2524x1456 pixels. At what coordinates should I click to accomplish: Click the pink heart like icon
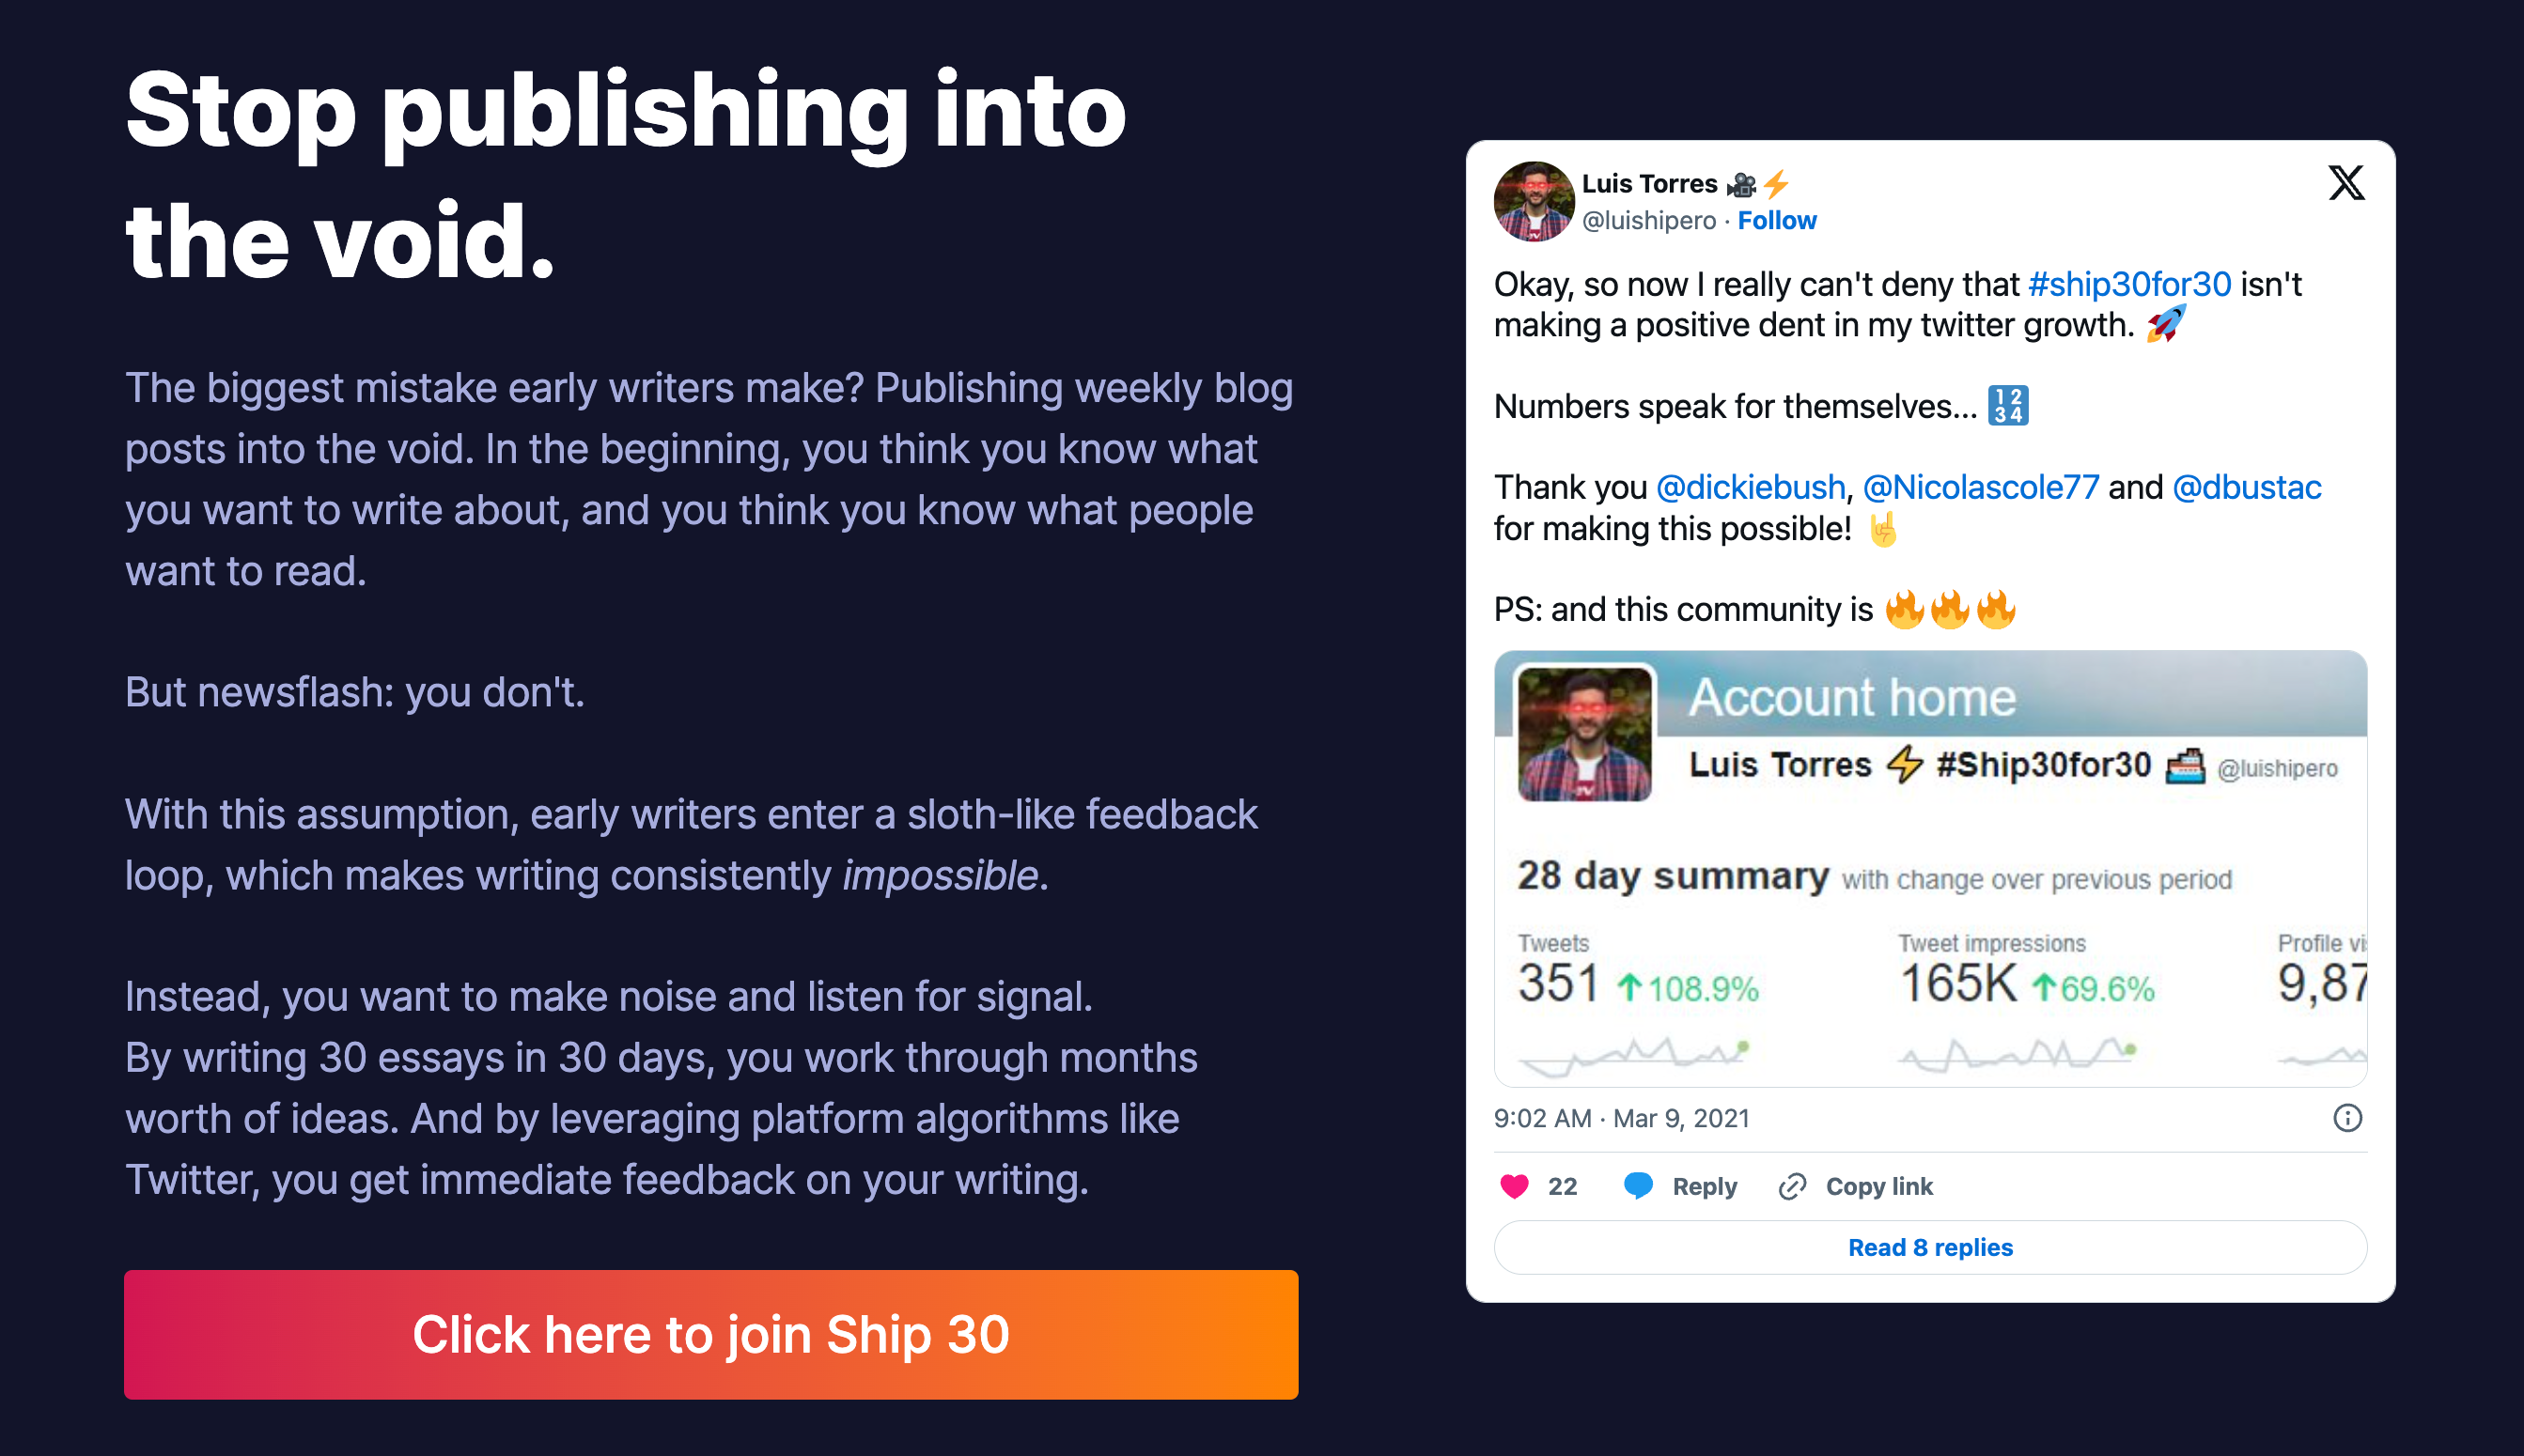(x=1514, y=1186)
